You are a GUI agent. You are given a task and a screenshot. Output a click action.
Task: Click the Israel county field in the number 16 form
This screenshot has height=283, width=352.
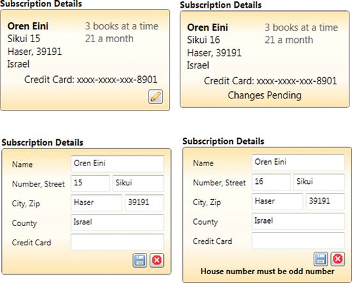coord(298,221)
